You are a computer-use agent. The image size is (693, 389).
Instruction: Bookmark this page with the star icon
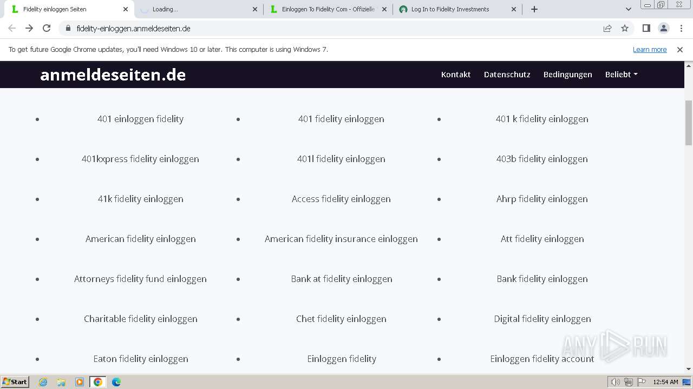[x=625, y=28]
